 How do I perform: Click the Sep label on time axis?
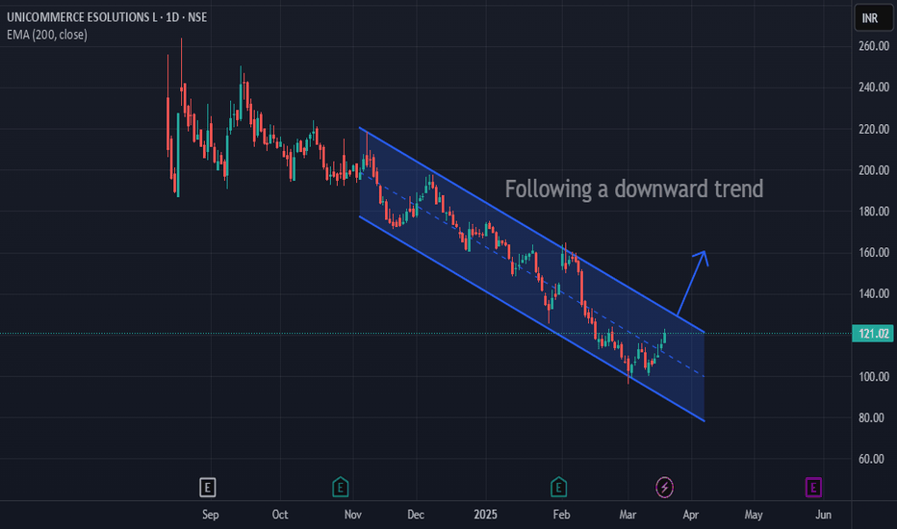[211, 515]
